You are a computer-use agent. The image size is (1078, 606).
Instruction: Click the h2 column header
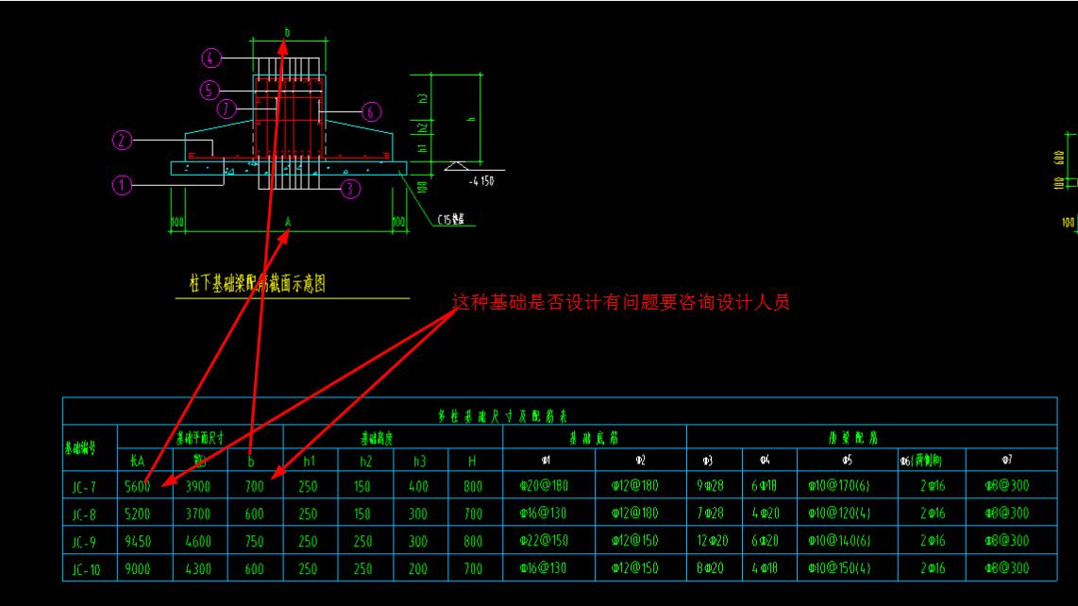click(365, 461)
